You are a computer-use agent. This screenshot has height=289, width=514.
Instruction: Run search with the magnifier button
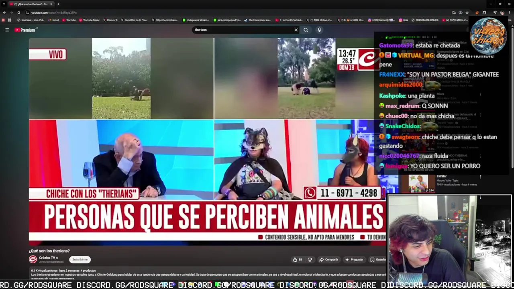point(306,30)
